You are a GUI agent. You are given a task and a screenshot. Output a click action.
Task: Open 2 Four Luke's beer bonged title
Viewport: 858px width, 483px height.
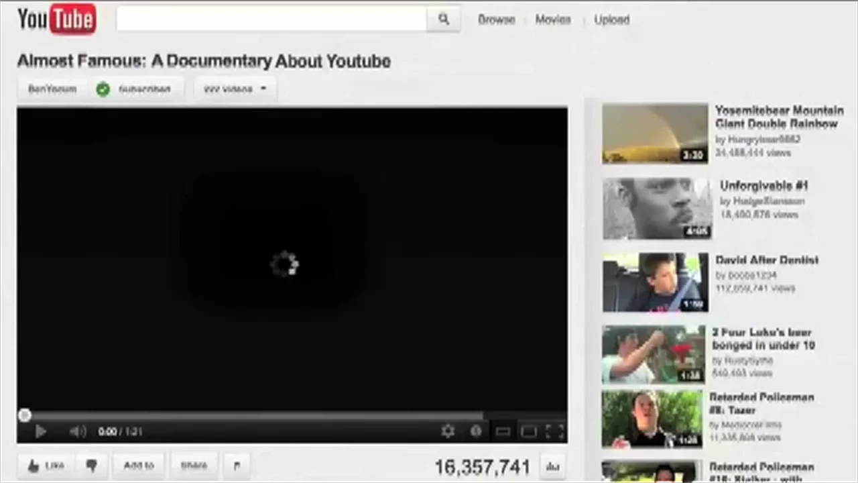pyautogui.click(x=763, y=339)
